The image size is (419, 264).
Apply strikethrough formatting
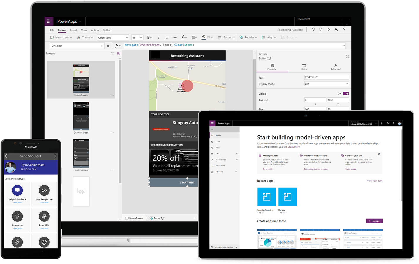175,37
